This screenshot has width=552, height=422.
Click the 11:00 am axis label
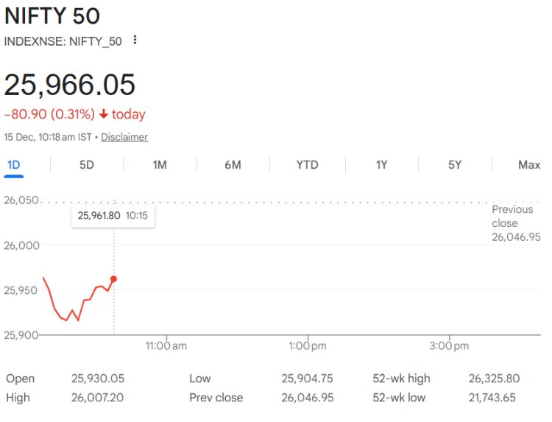(166, 345)
